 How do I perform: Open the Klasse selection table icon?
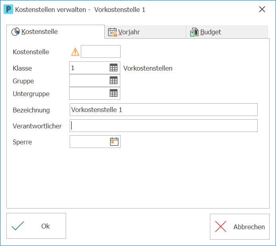point(114,68)
